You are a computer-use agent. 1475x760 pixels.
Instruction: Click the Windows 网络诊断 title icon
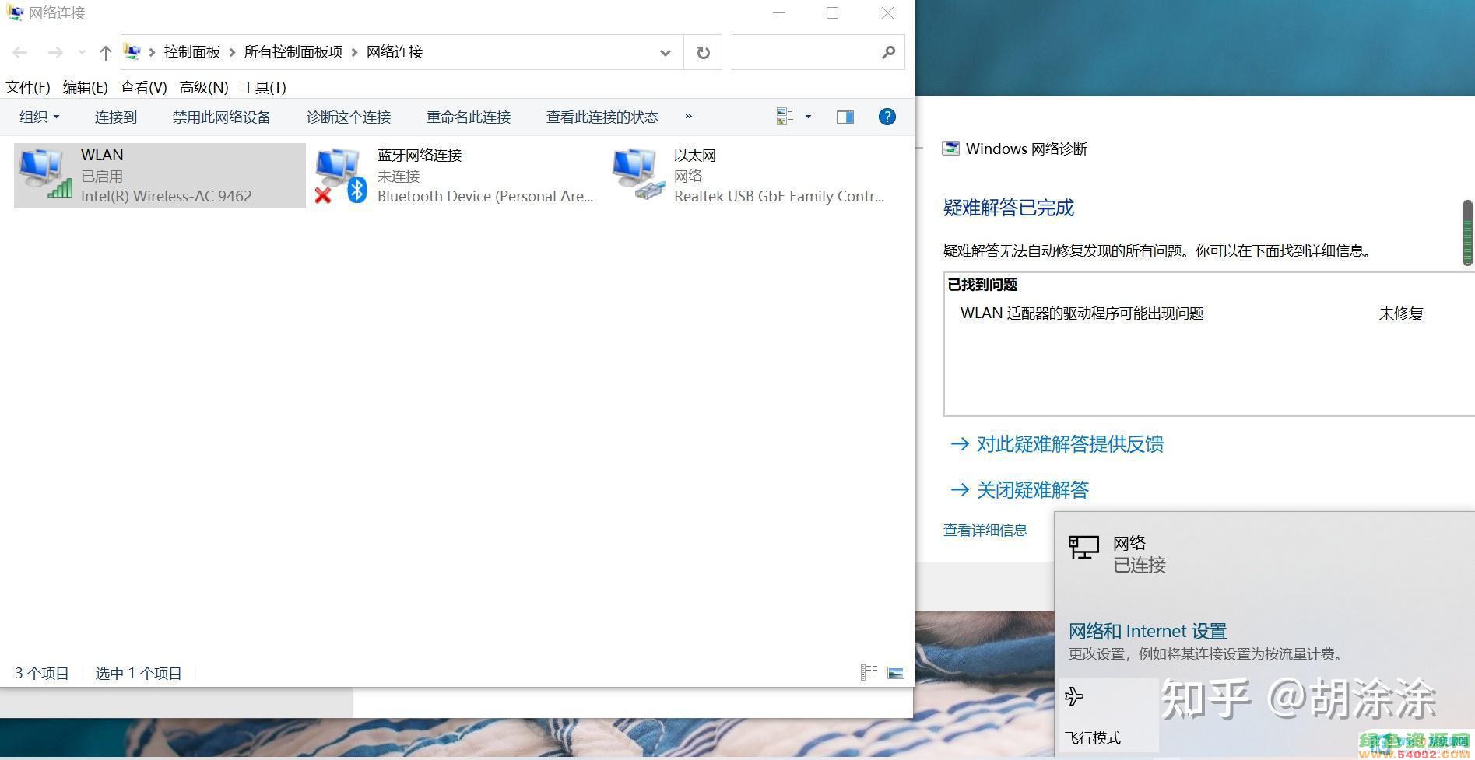point(950,148)
